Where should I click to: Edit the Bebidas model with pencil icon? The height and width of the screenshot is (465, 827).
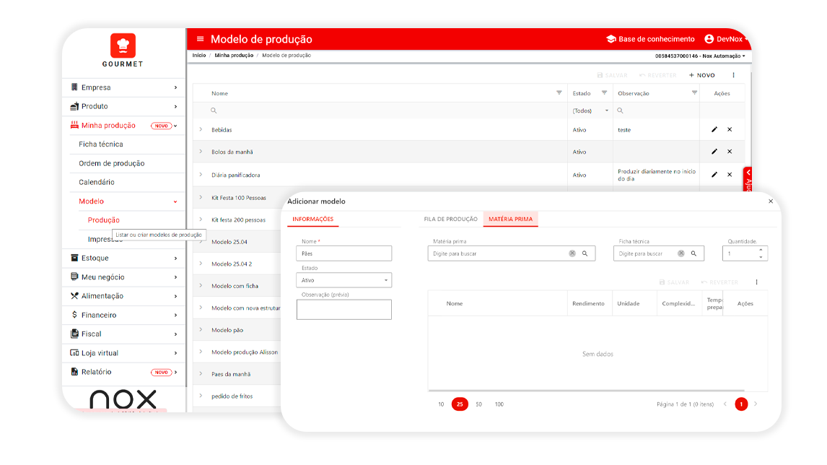(x=714, y=130)
